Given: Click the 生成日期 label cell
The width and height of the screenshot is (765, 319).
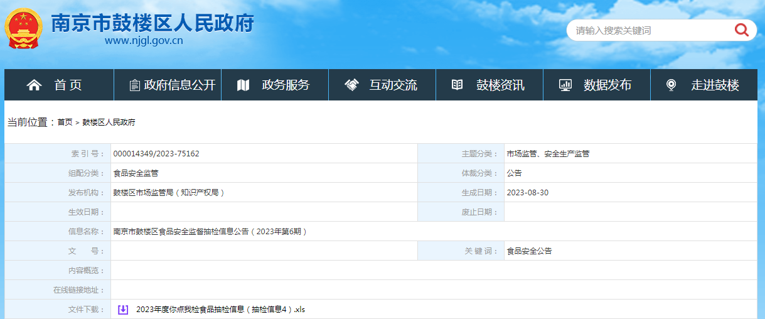Looking at the screenshot, I should coord(461,193).
